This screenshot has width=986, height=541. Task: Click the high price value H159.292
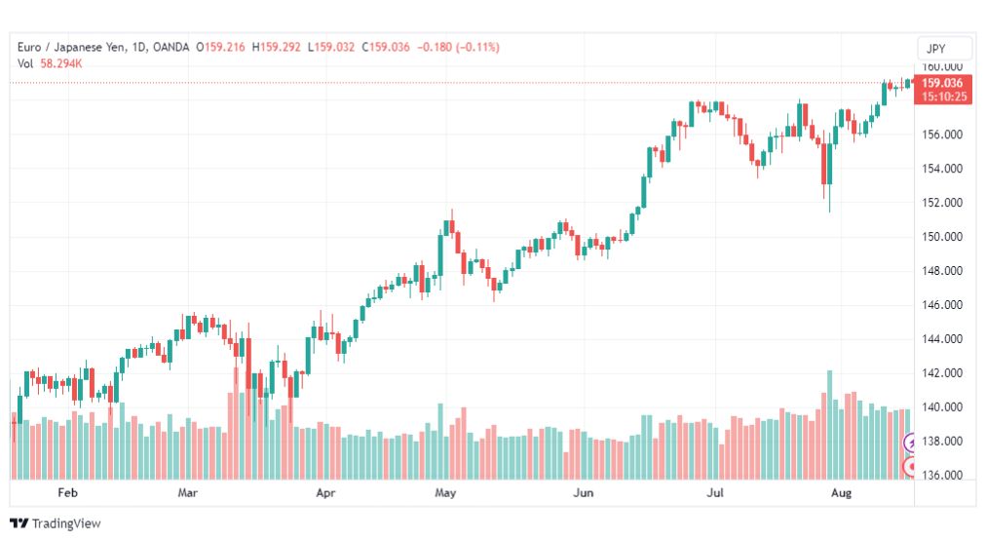pos(276,47)
